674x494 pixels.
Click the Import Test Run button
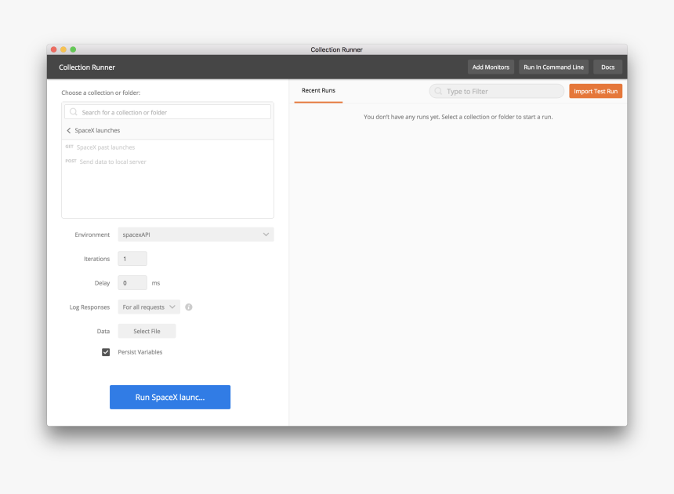click(x=596, y=91)
